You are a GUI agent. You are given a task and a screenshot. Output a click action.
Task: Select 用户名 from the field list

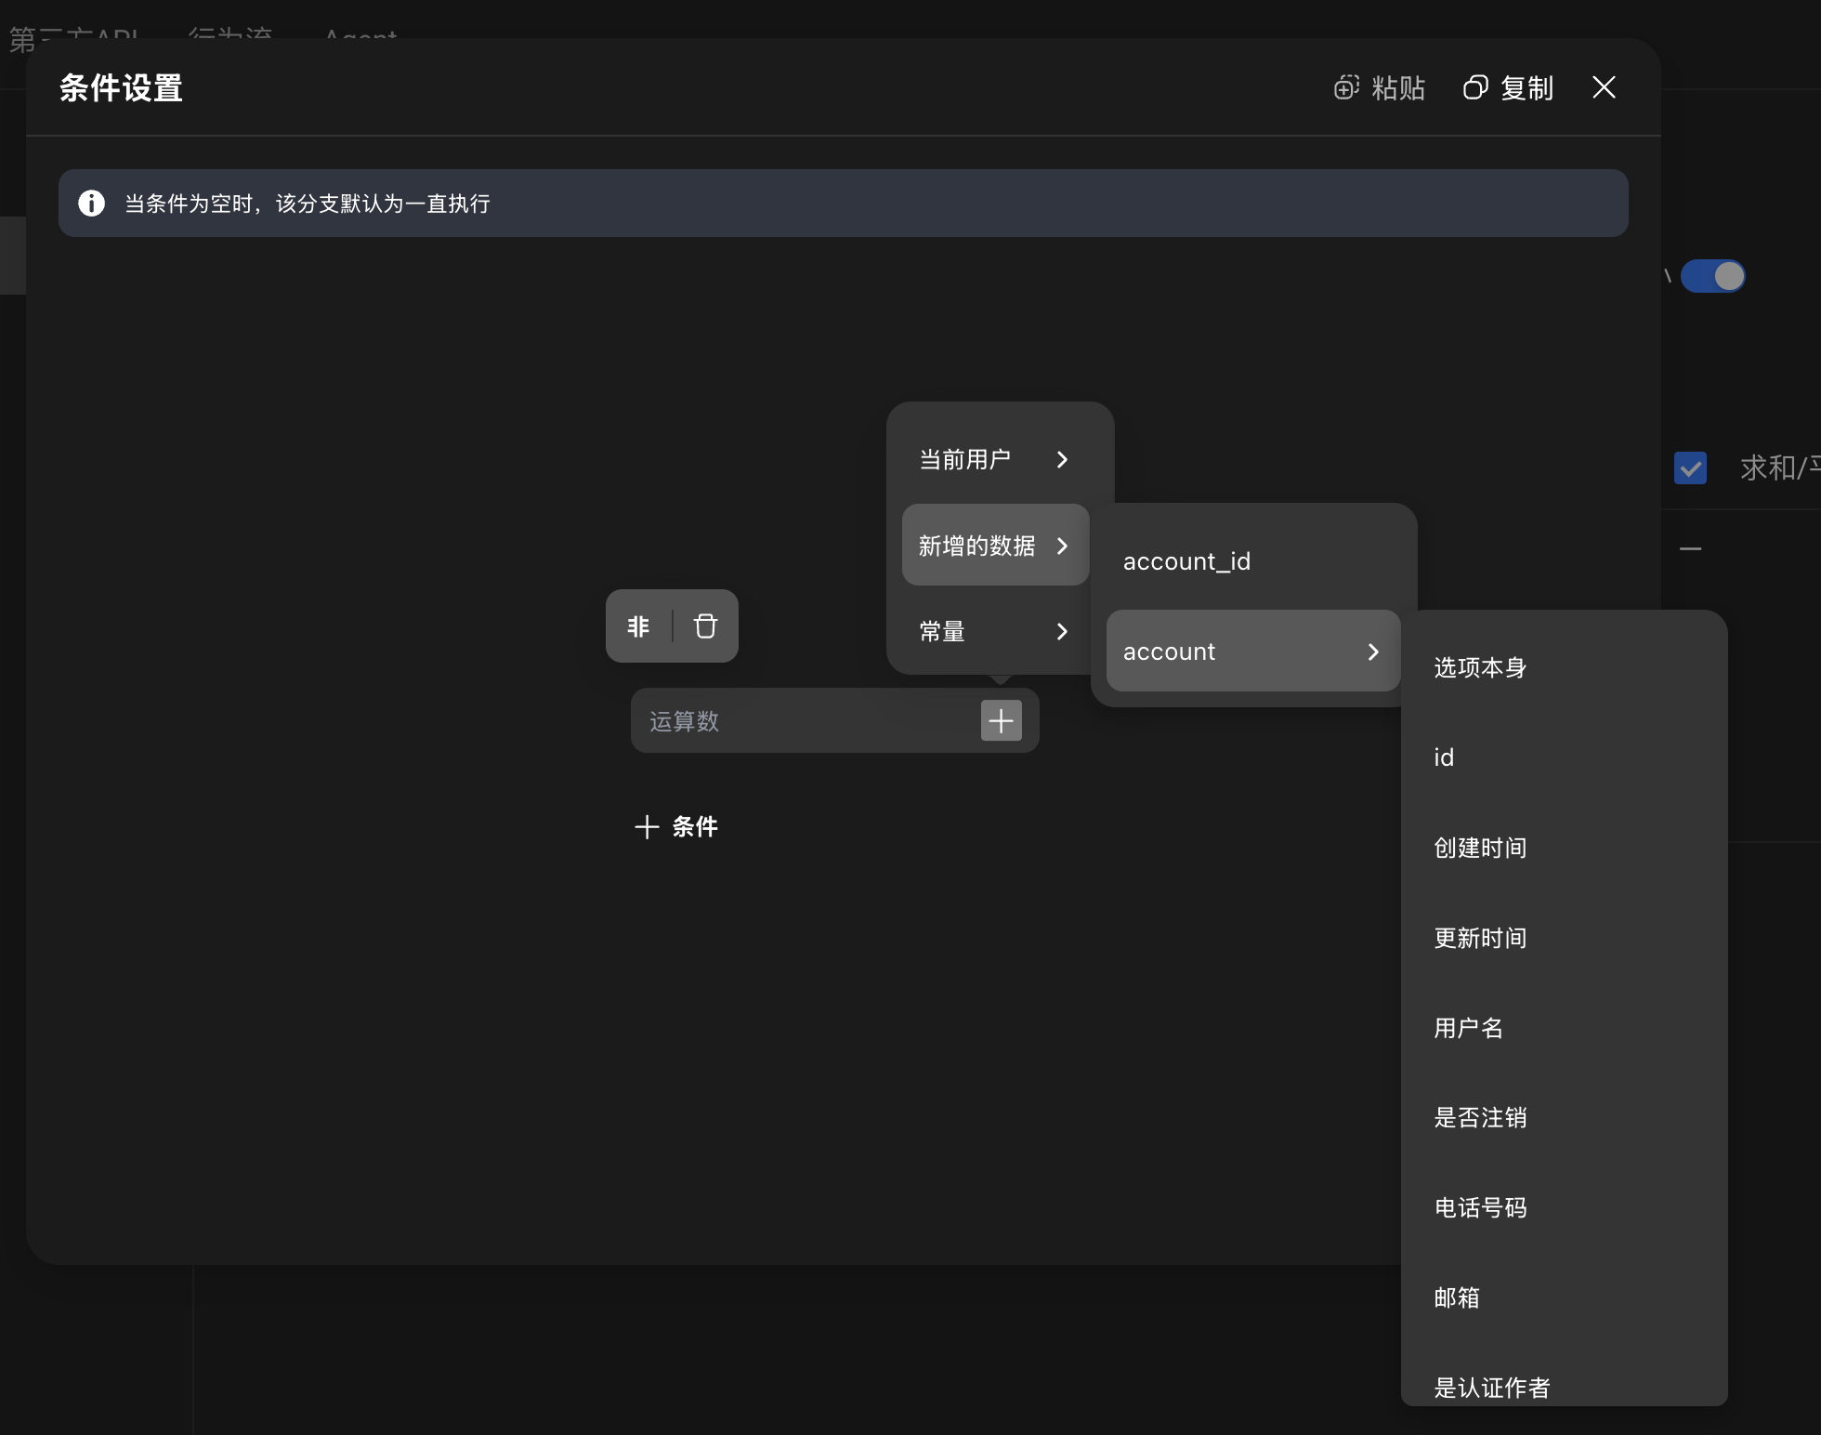click(1467, 1027)
